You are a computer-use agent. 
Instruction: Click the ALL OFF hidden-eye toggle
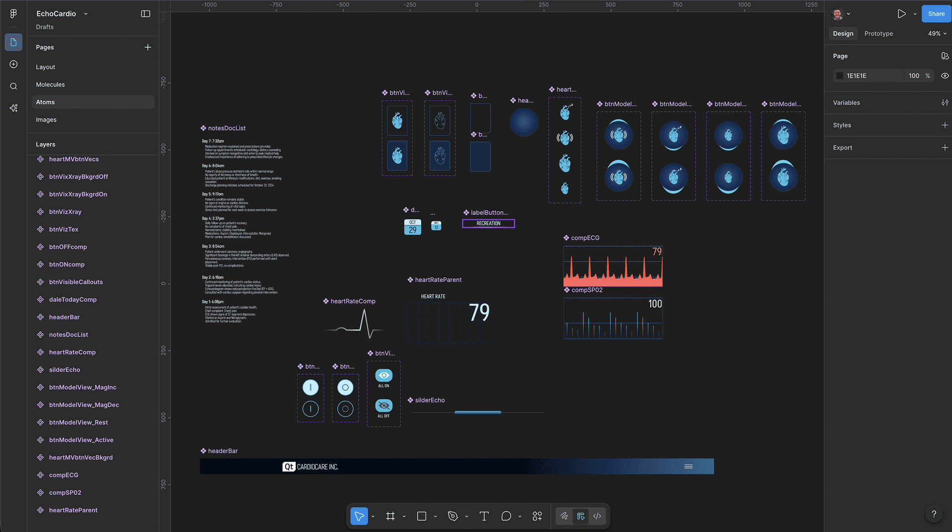click(x=383, y=405)
